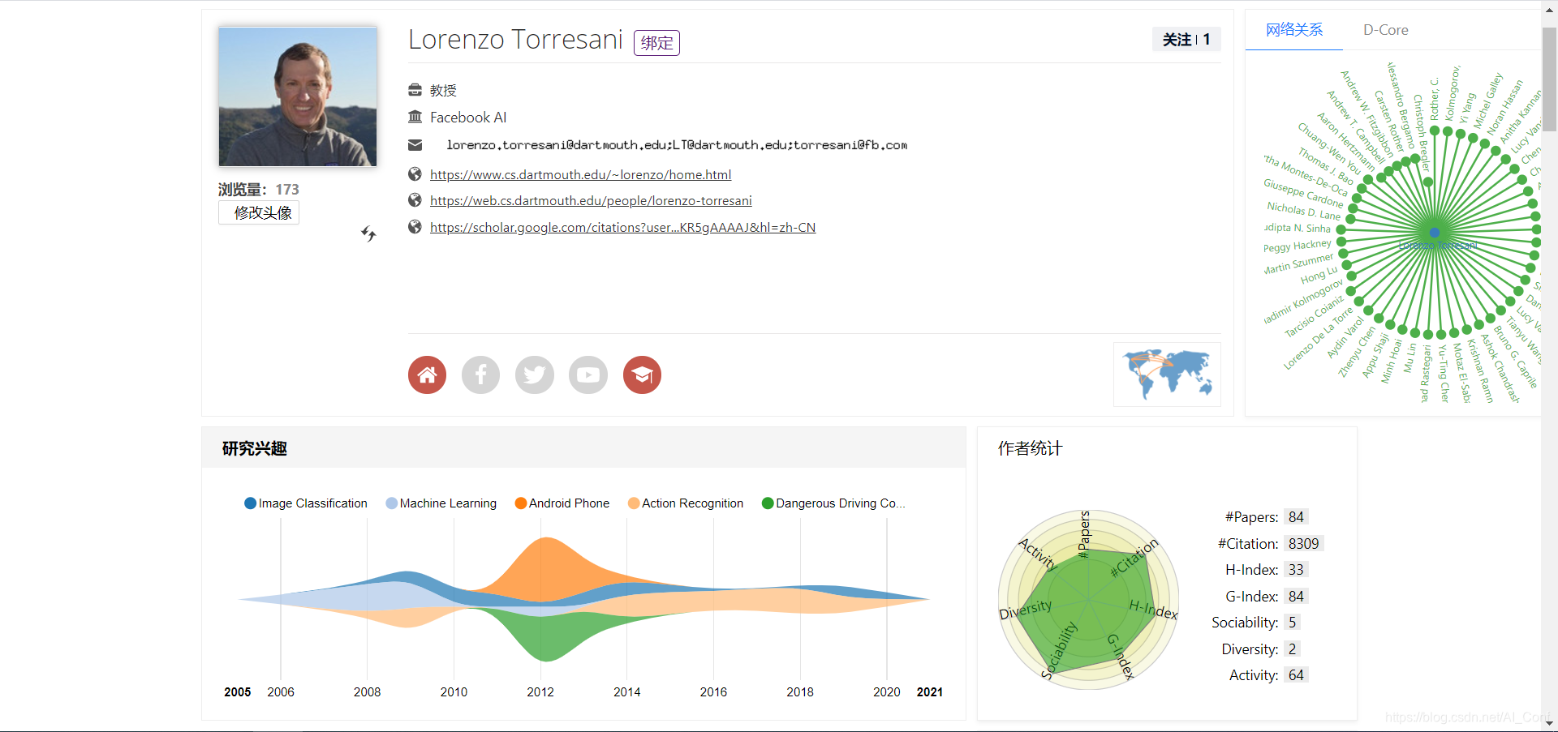This screenshot has width=1558, height=732.
Task: Click the Sociability value 5
Action: coord(1292,622)
